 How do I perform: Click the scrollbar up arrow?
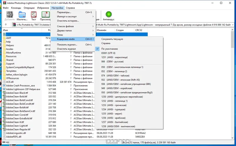tap(232, 30)
